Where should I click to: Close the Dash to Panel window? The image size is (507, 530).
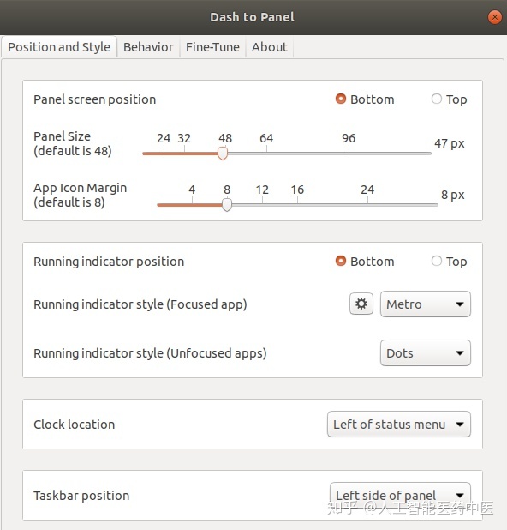[x=494, y=17]
